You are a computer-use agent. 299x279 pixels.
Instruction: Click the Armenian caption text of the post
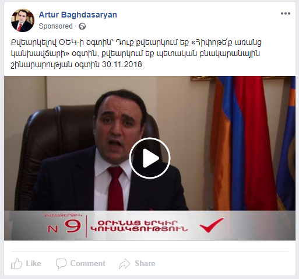(x=136, y=53)
